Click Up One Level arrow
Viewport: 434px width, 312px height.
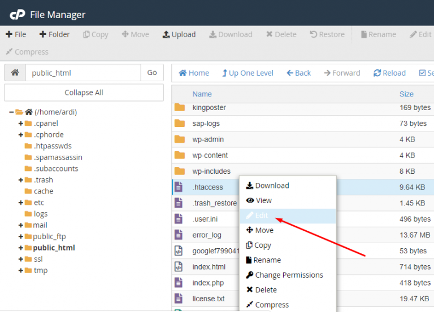click(x=225, y=73)
